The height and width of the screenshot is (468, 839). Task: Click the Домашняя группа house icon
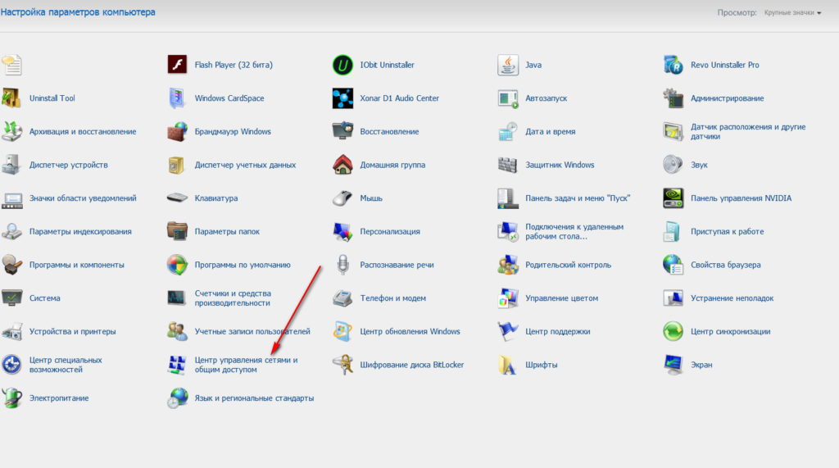342,165
